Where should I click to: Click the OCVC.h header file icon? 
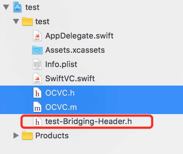[x=37, y=93]
